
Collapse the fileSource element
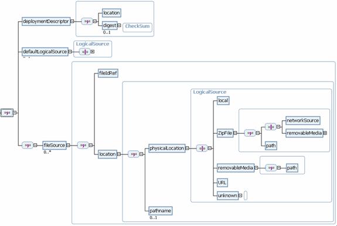[69, 146]
